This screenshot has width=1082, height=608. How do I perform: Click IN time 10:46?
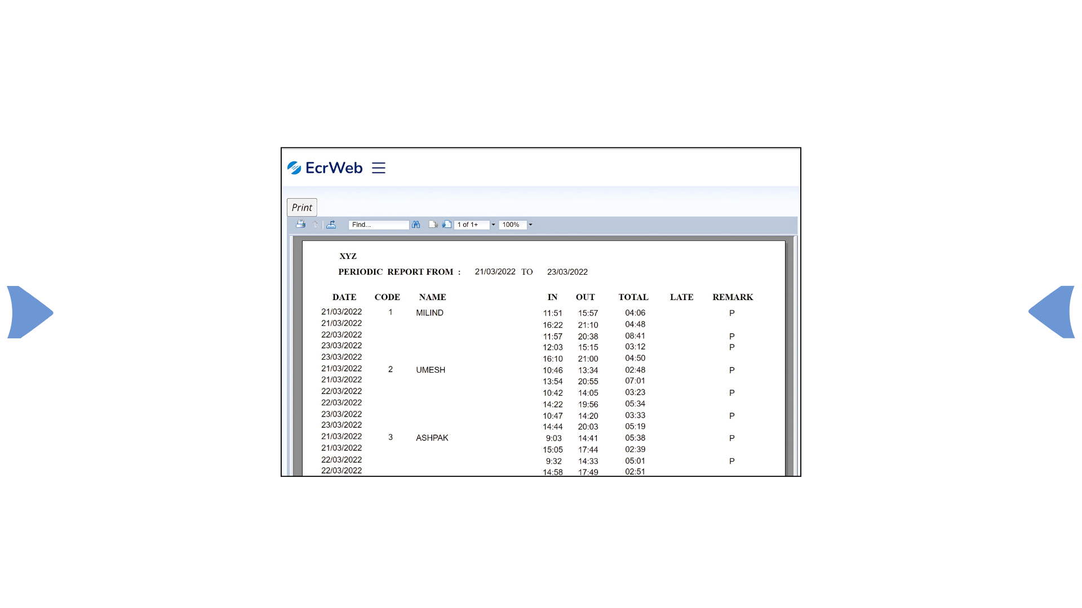tap(553, 370)
